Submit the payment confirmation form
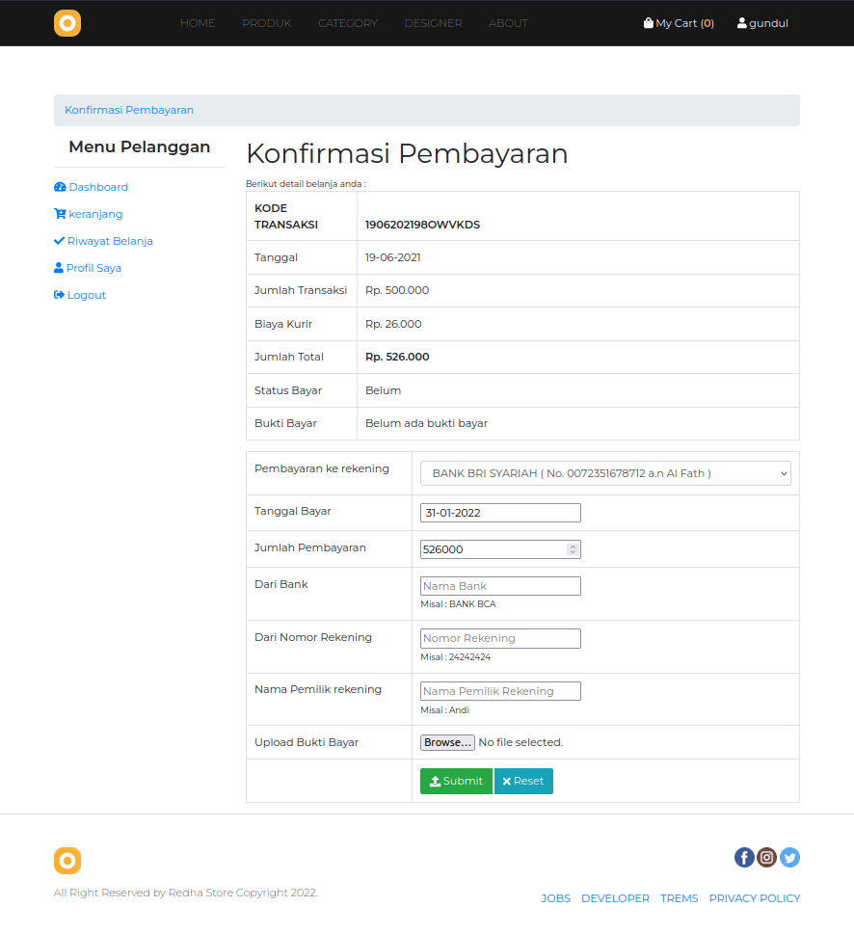 point(455,781)
